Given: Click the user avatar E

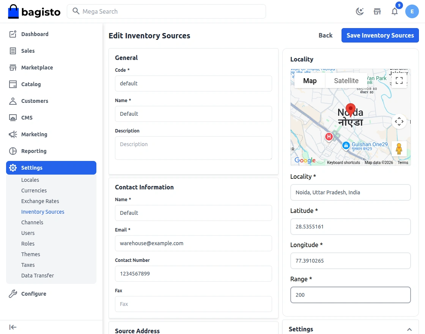Looking at the screenshot, I should (412, 11).
